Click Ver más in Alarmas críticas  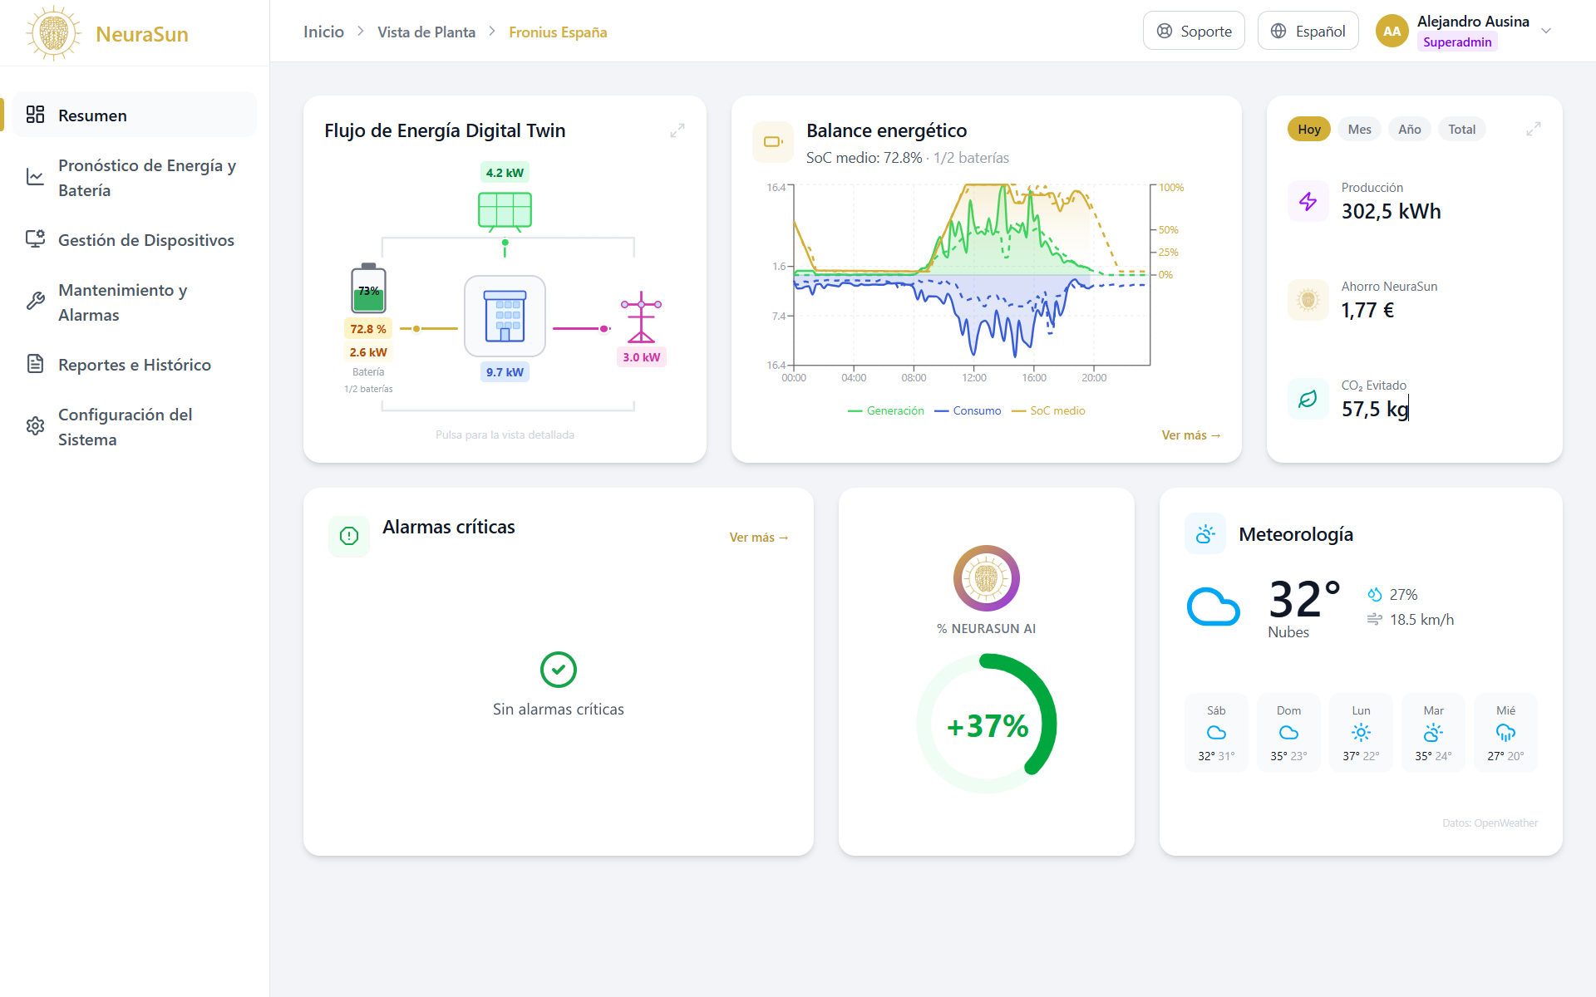[x=759, y=538]
